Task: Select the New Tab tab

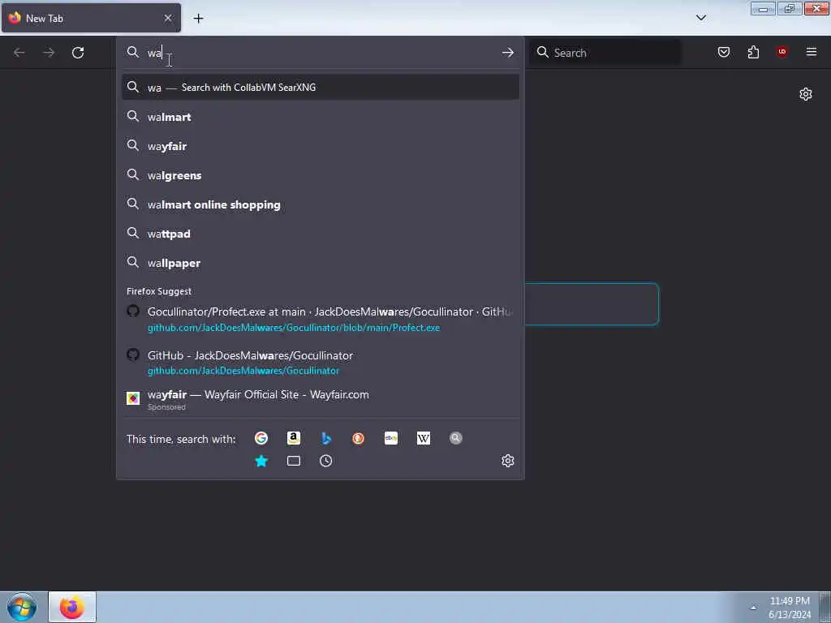Action: pos(91,18)
